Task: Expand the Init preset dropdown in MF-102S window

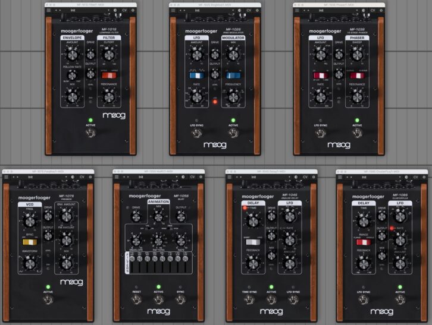Action: click(x=233, y=11)
